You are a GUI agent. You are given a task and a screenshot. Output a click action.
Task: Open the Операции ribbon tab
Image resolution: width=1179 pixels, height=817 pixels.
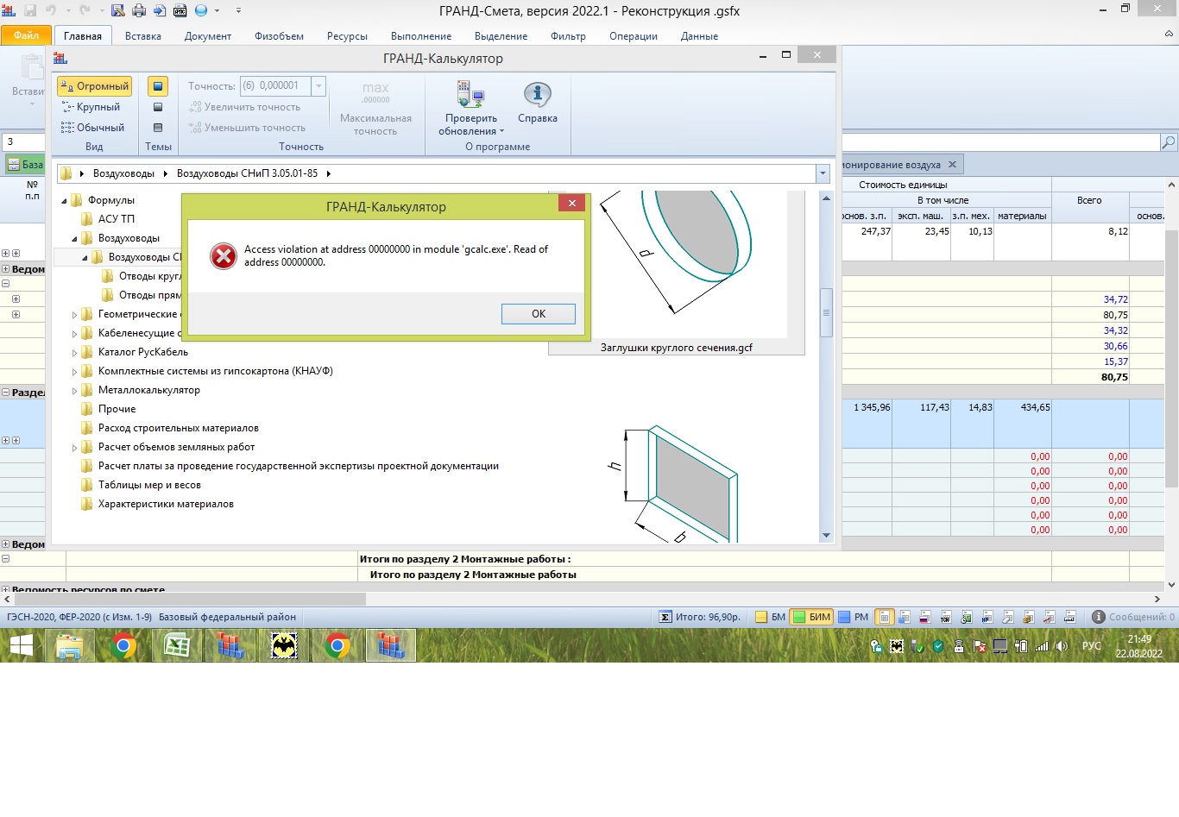634,36
